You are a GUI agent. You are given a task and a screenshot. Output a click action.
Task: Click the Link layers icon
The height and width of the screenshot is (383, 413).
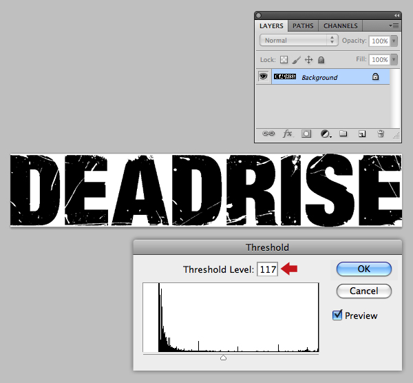[268, 134]
